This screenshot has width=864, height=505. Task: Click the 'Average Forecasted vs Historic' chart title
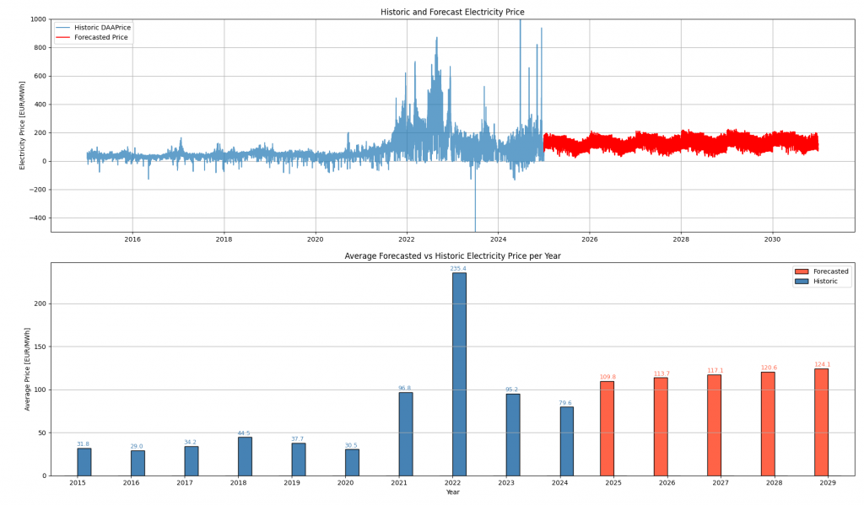coord(452,255)
